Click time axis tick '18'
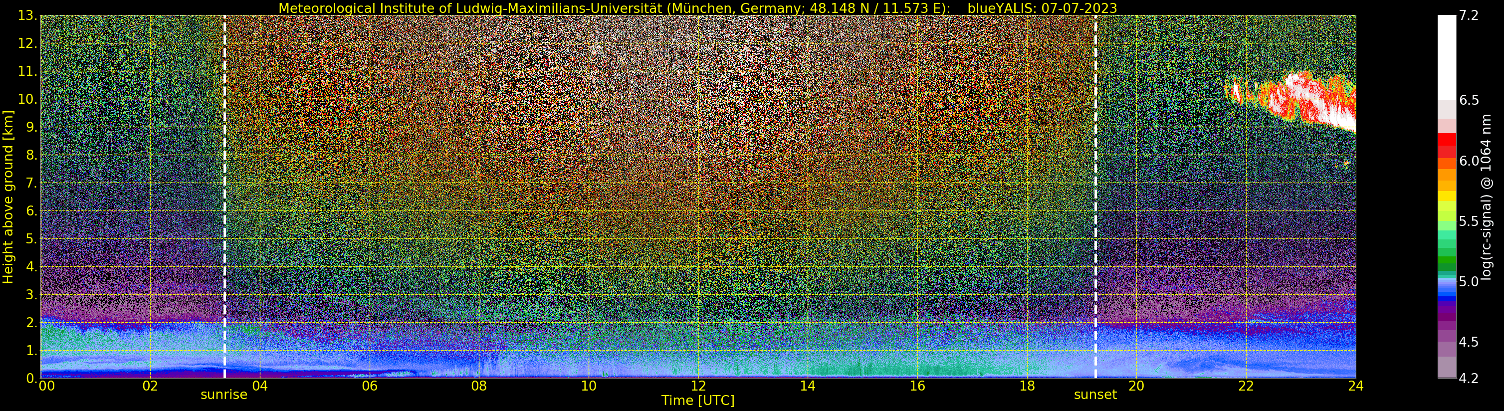 click(1027, 386)
